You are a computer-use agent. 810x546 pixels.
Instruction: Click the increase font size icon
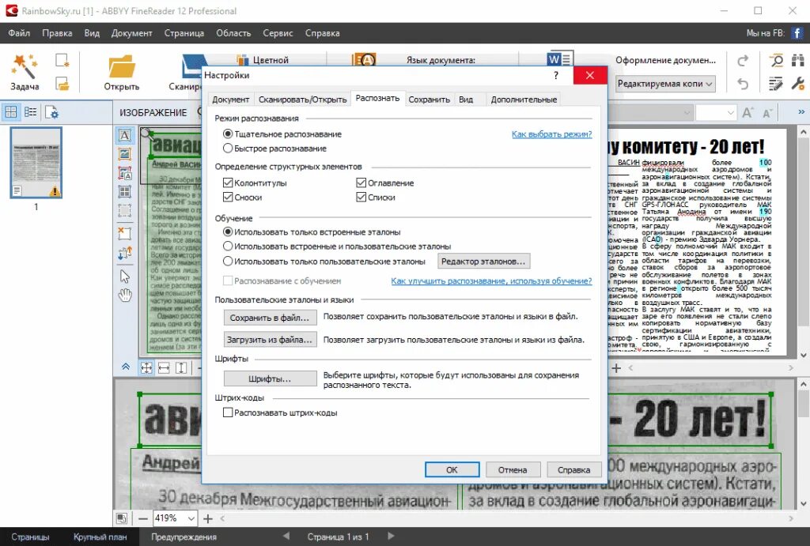tap(748, 112)
